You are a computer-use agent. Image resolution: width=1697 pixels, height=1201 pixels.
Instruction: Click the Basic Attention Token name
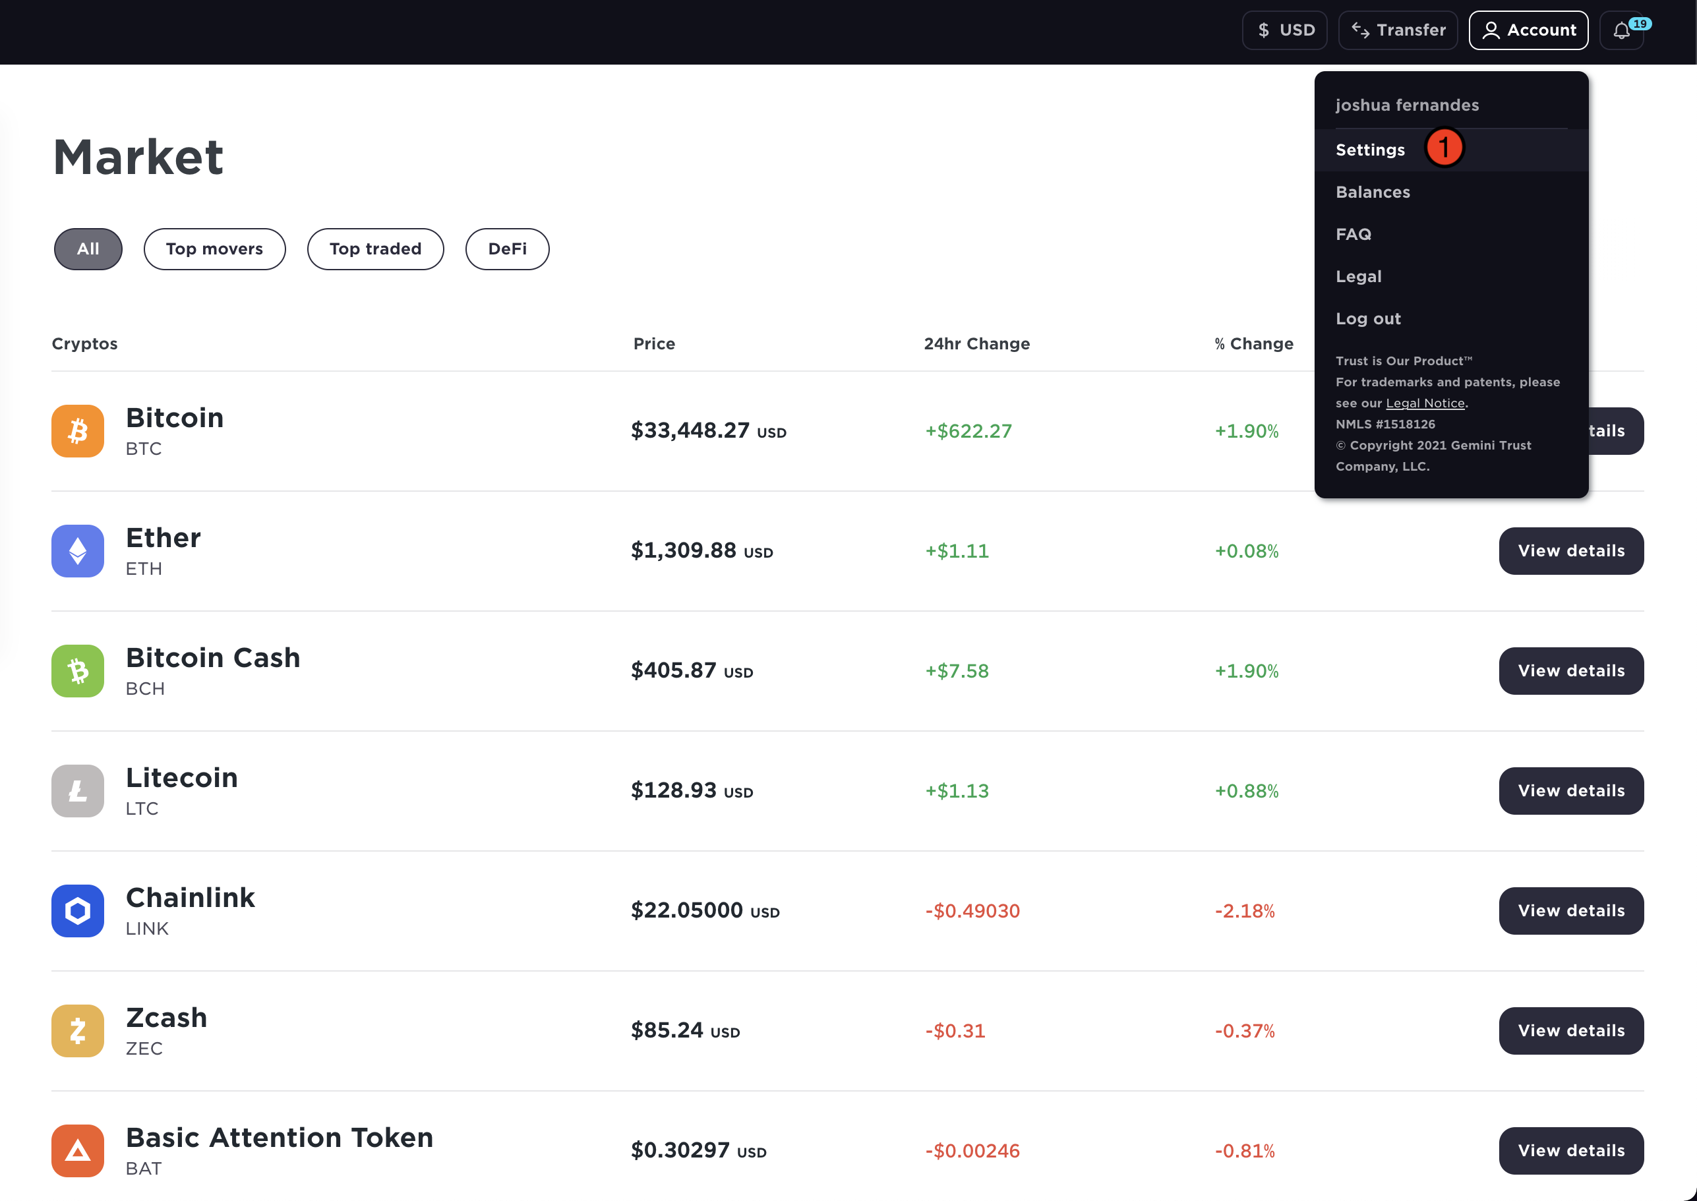click(x=280, y=1138)
